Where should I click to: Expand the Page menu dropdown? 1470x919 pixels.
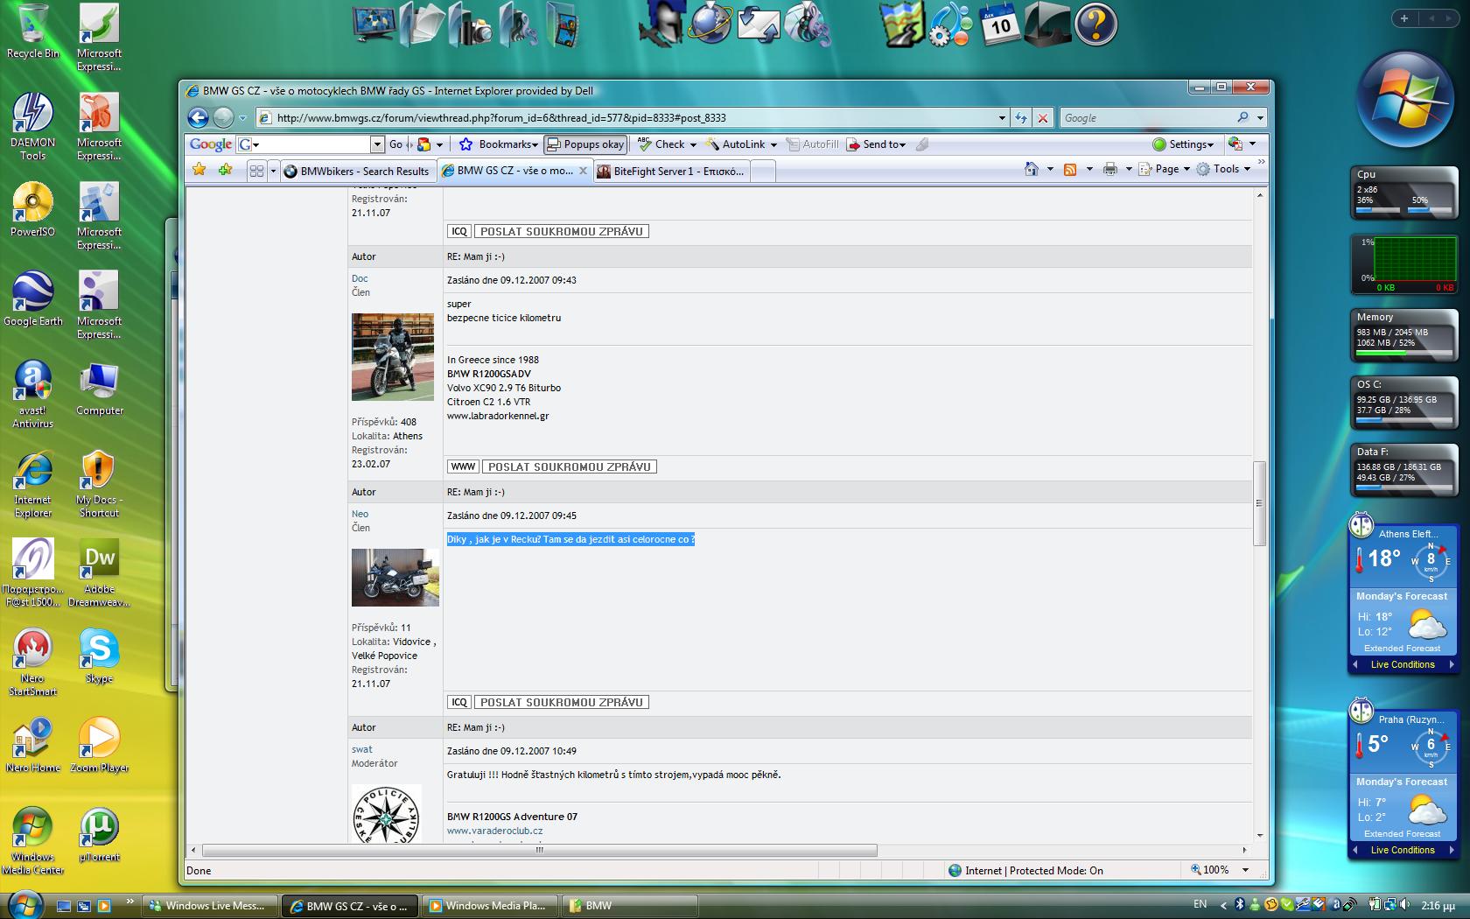coord(1165,169)
